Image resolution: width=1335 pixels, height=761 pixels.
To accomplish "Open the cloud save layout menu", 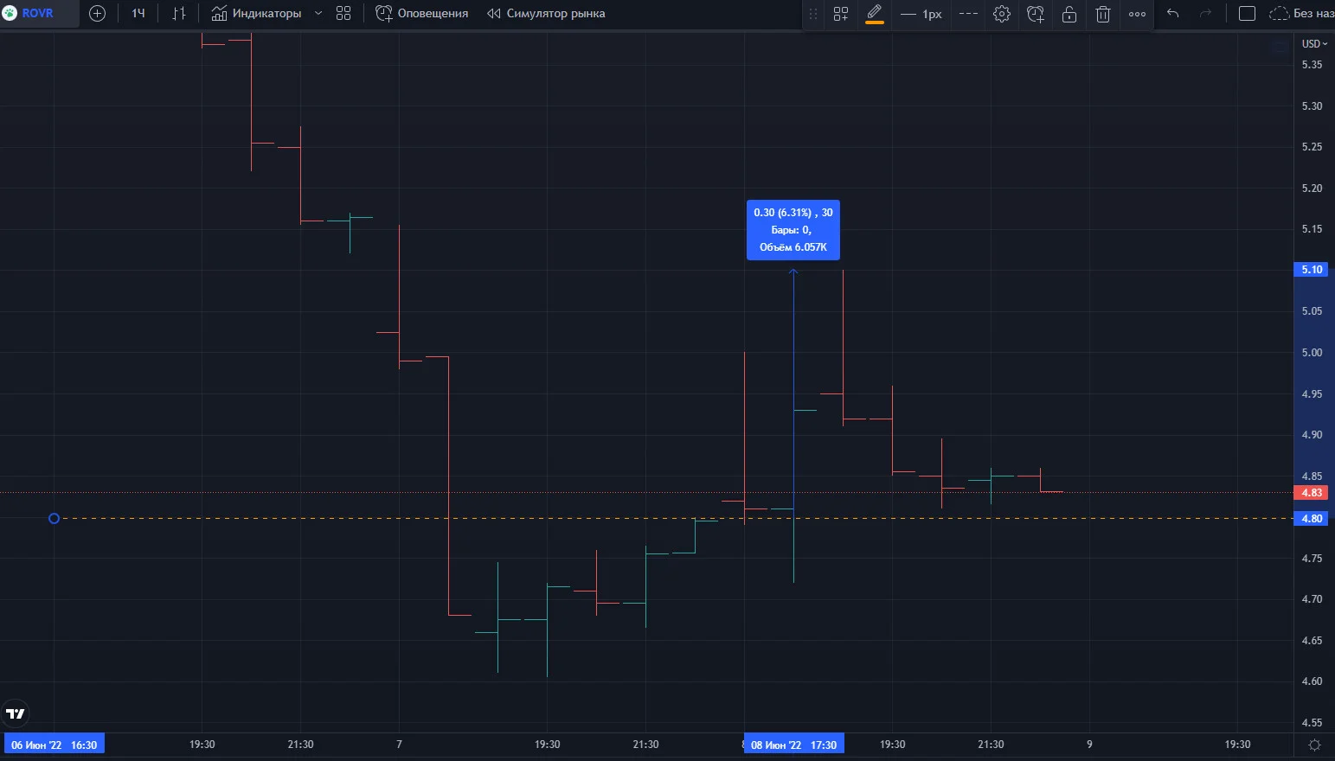I will pos(1301,14).
